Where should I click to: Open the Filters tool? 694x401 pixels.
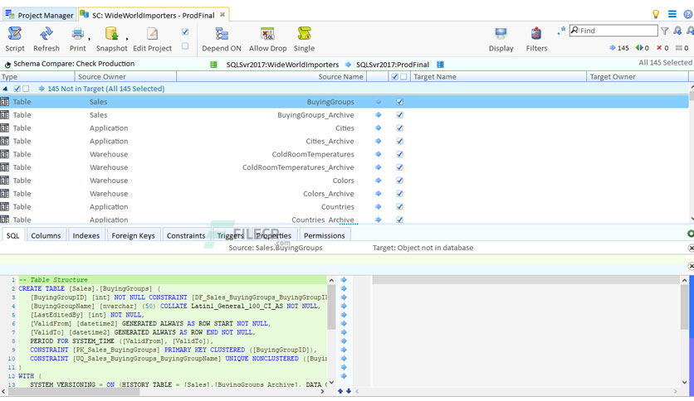pyautogui.click(x=536, y=39)
